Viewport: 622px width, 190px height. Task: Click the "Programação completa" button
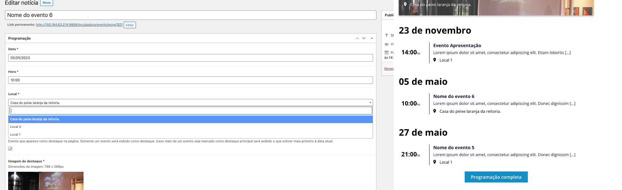pos(496,177)
